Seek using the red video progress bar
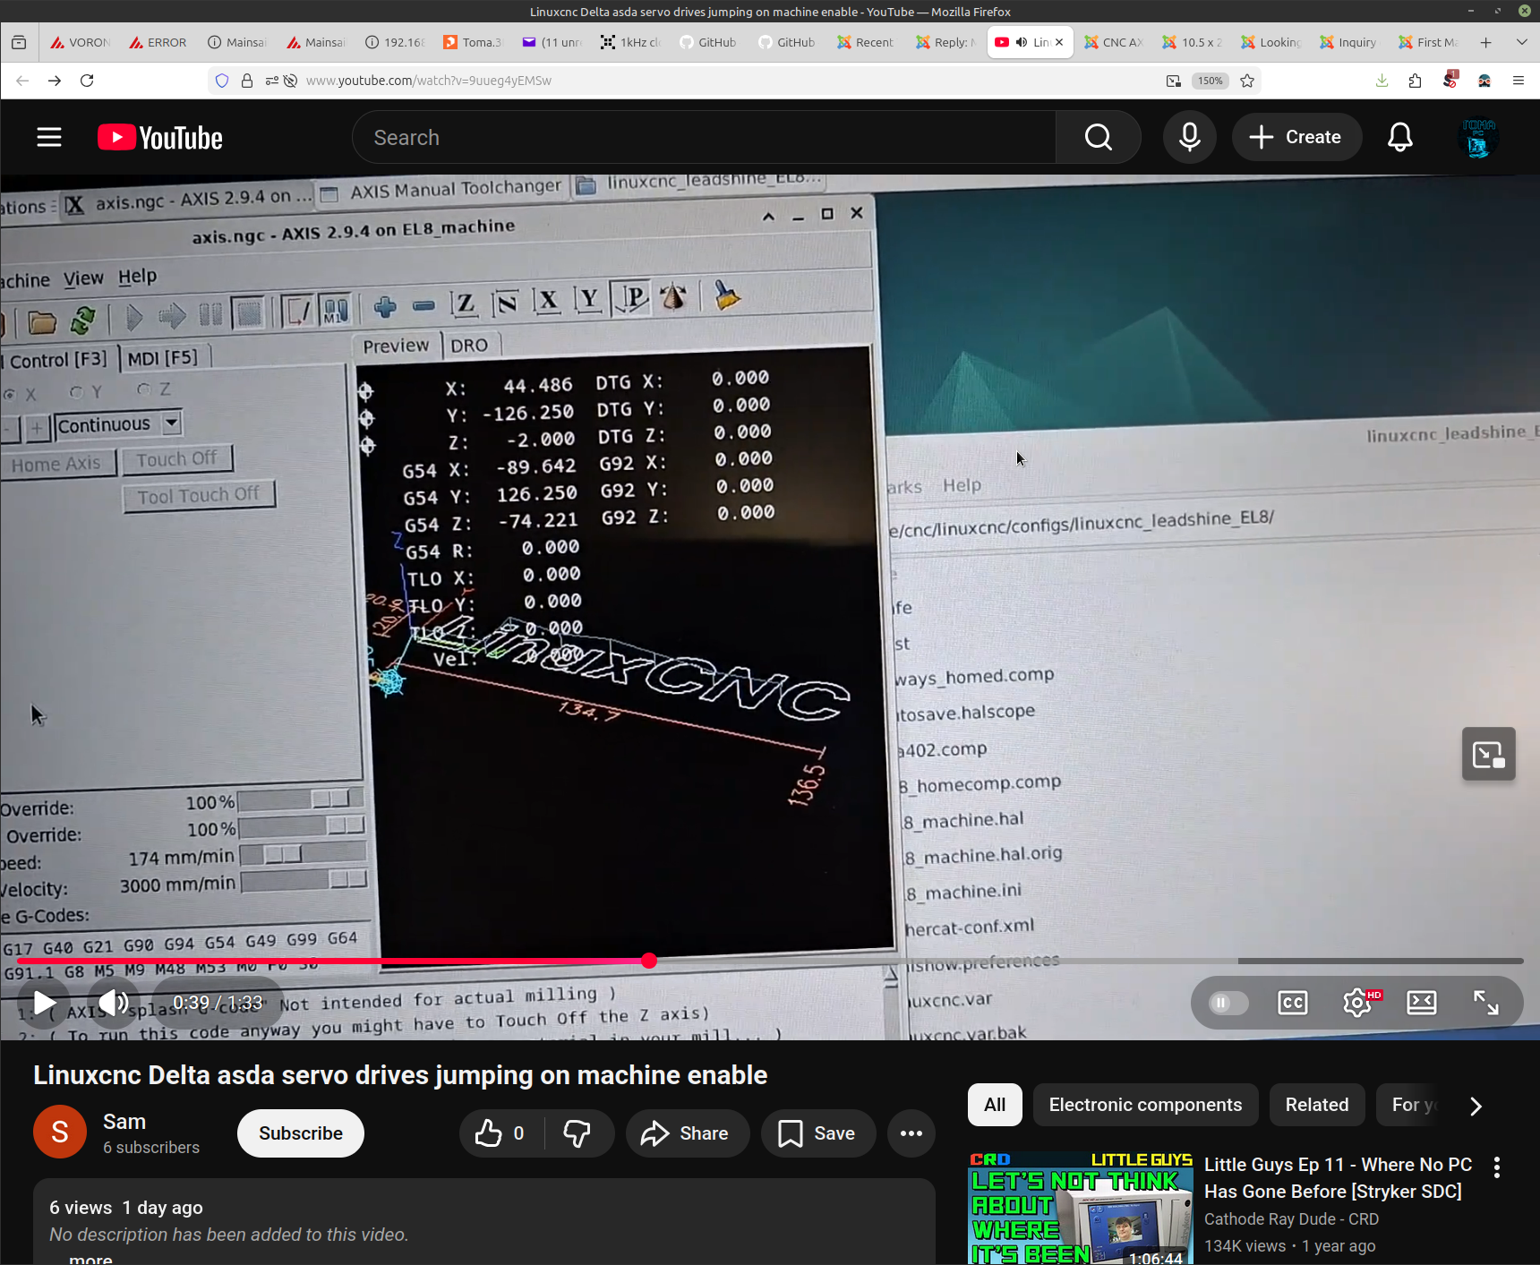 358,961
